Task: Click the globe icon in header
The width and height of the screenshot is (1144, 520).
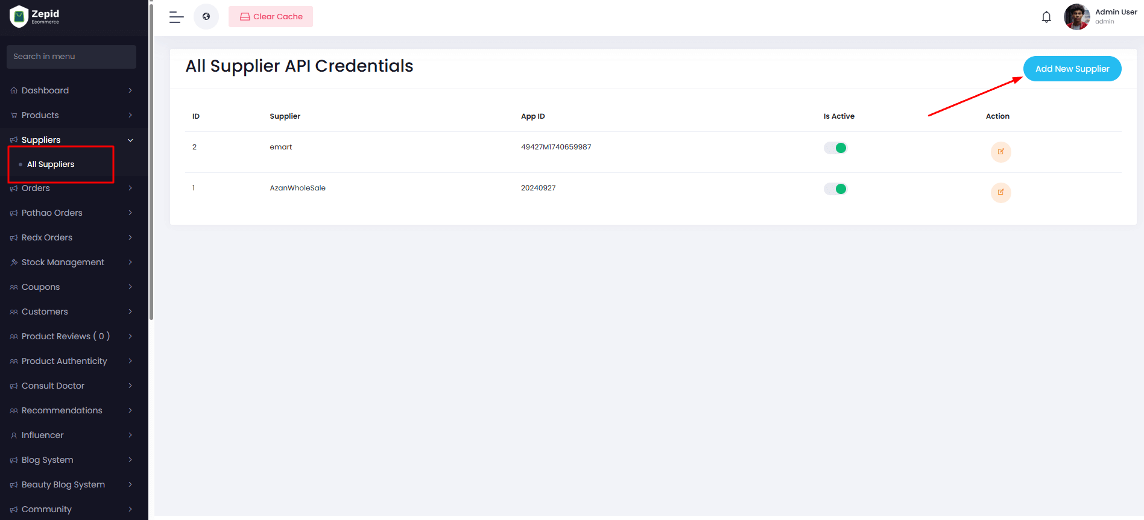Action: pos(206,17)
